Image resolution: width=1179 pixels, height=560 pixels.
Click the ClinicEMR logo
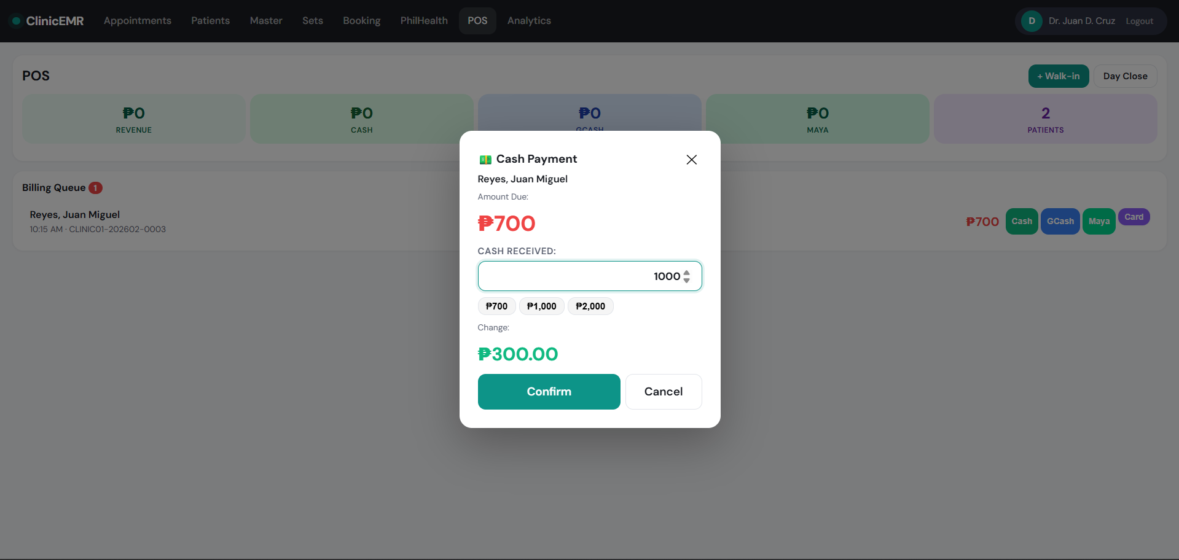coord(48,21)
